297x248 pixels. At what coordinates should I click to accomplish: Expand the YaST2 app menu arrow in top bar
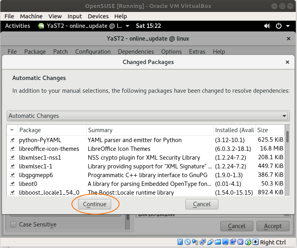[127, 26]
